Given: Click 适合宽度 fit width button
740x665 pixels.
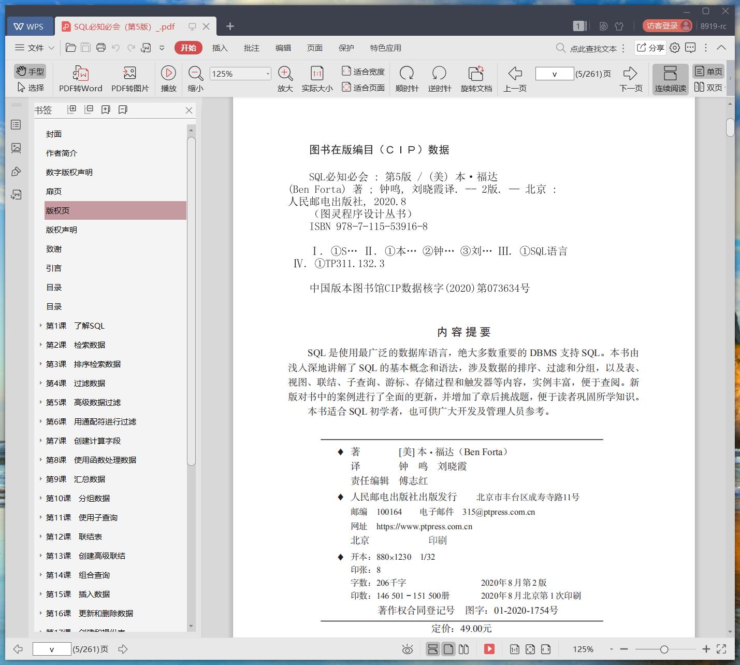Looking at the screenshot, I should coord(363,72).
